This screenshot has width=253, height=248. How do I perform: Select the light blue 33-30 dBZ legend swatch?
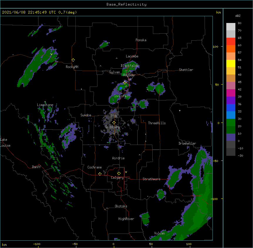click(x=231, y=115)
